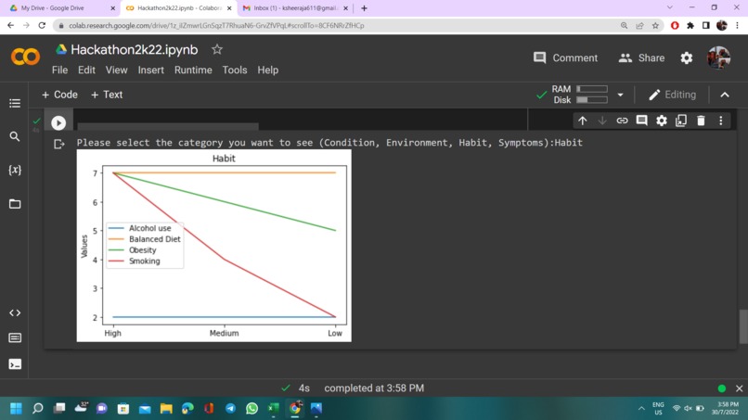Image resolution: width=748 pixels, height=420 pixels.
Task: Open browser extensions puzzle icon
Action: coord(690,26)
